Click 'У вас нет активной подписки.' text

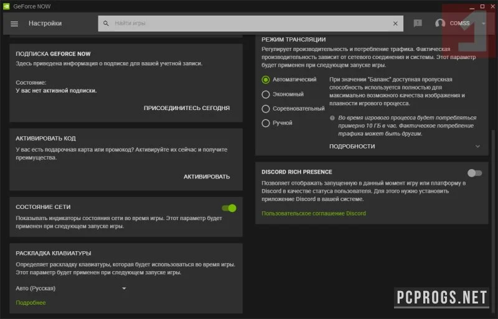(x=56, y=90)
